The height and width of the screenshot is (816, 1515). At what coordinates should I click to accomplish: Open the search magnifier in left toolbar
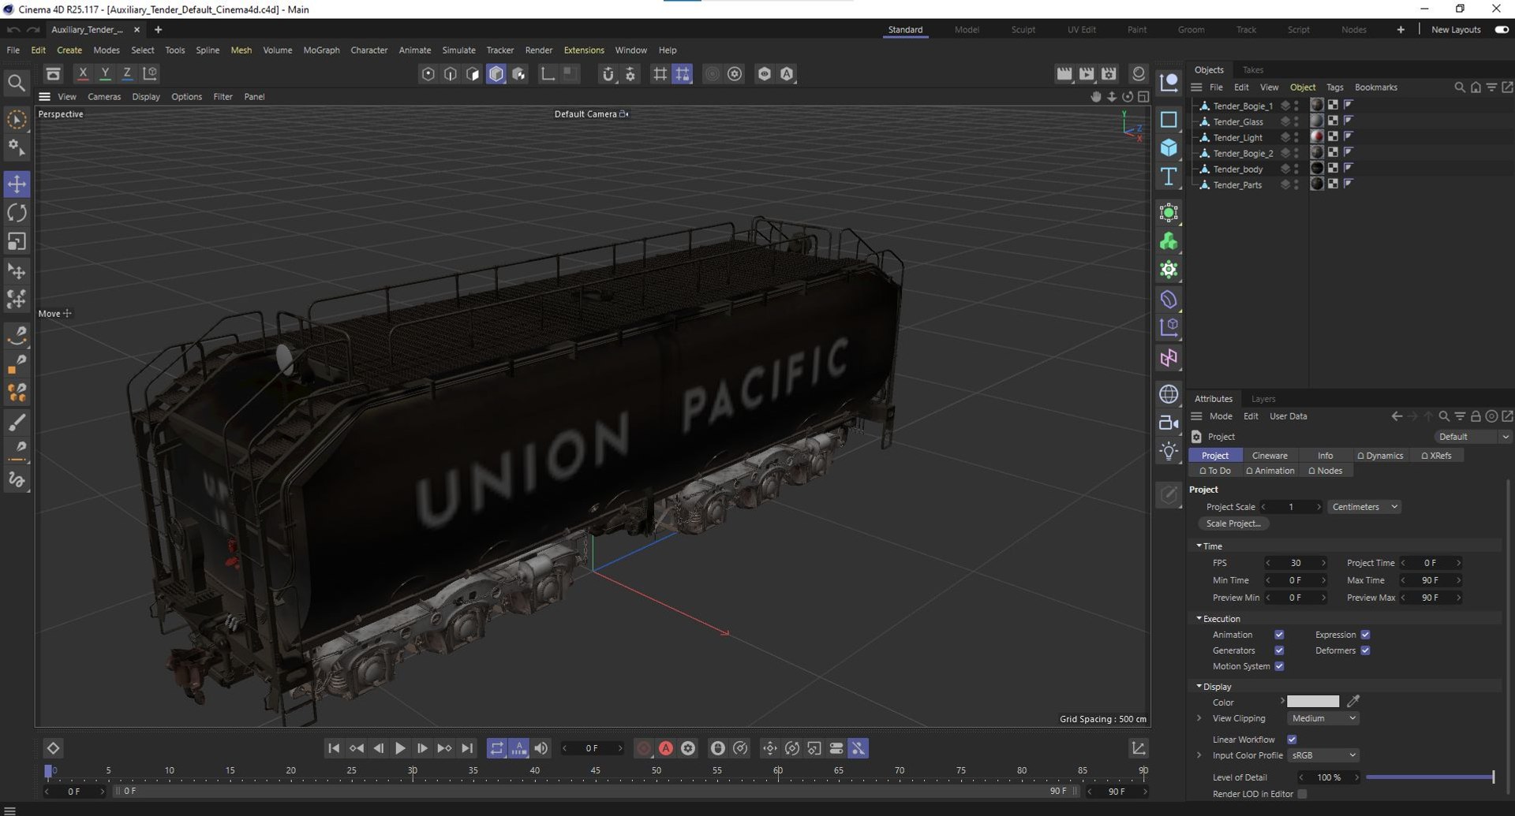[16, 82]
